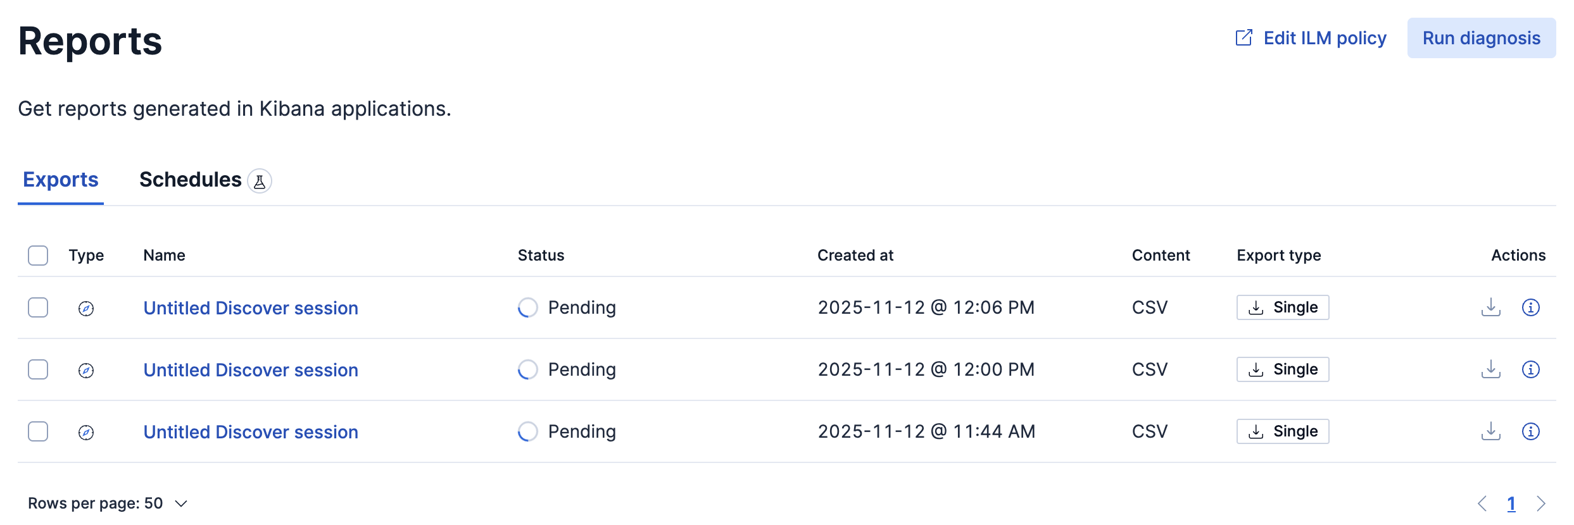Download the 12:00 PM report
The height and width of the screenshot is (525, 1574).
(1491, 369)
